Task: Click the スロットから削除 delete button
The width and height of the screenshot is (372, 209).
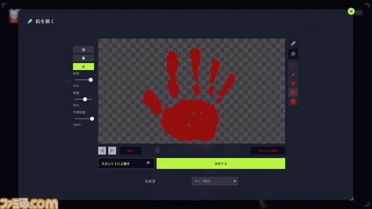Action: point(268,151)
